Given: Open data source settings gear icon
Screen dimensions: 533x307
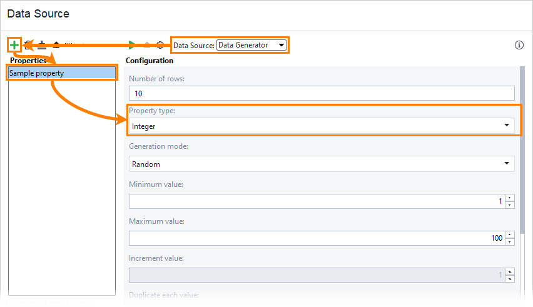Looking at the screenshot, I should click(160, 45).
